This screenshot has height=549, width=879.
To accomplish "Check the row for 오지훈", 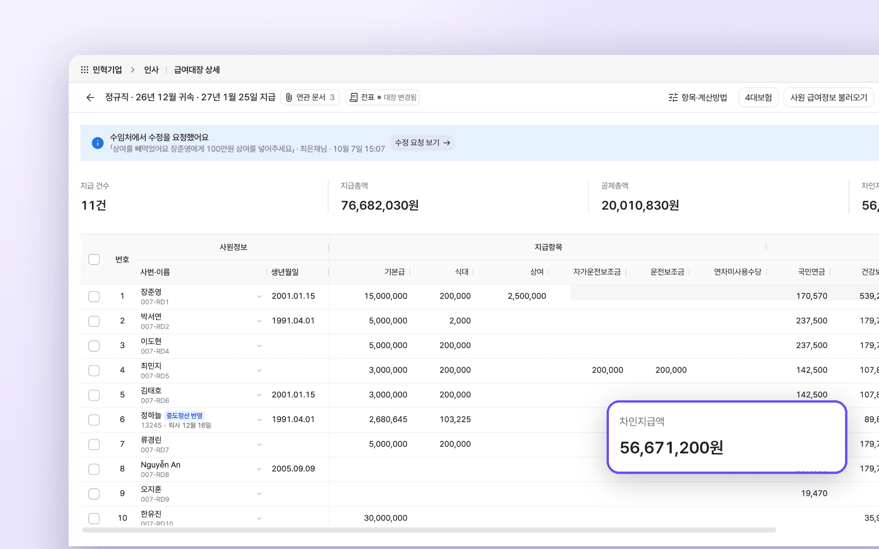I will coord(94,494).
